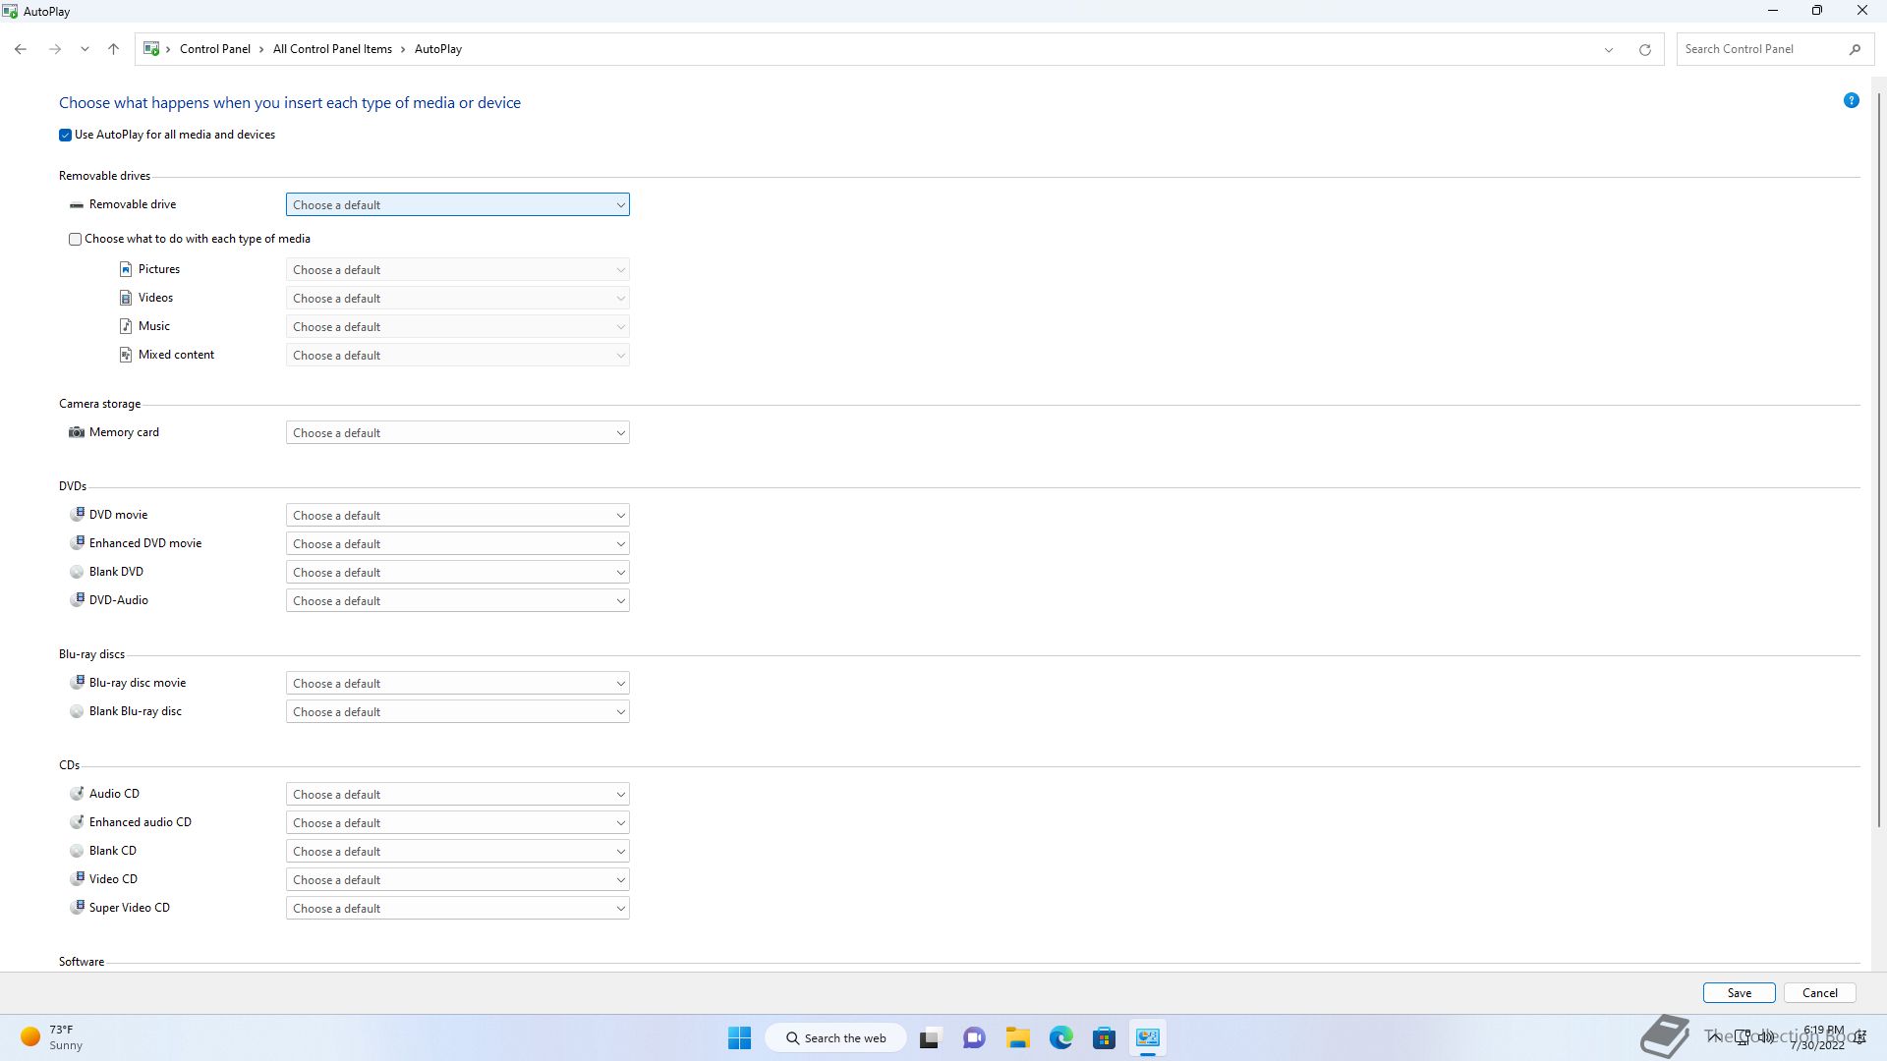Open the Memory card default dropdown
The height and width of the screenshot is (1061, 1887).
tap(457, 433)
